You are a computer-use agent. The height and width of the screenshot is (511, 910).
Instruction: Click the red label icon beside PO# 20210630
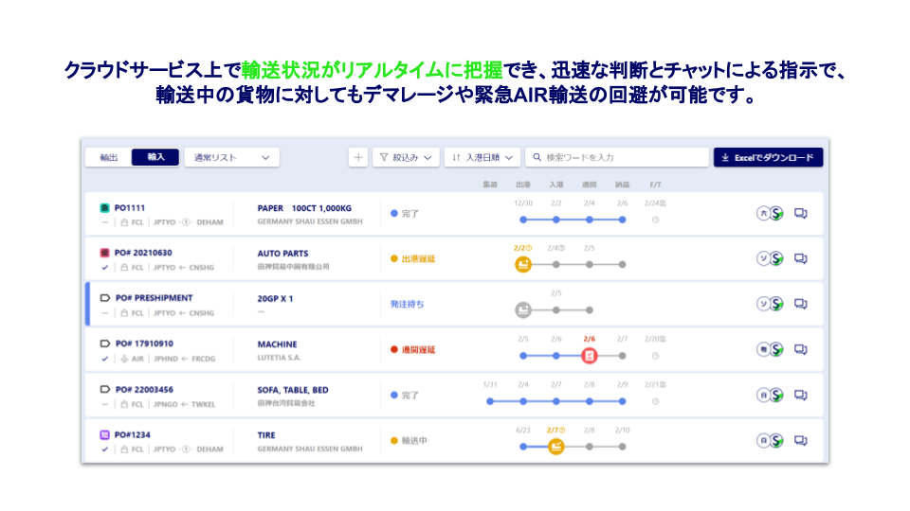click(x=104, y=253)
